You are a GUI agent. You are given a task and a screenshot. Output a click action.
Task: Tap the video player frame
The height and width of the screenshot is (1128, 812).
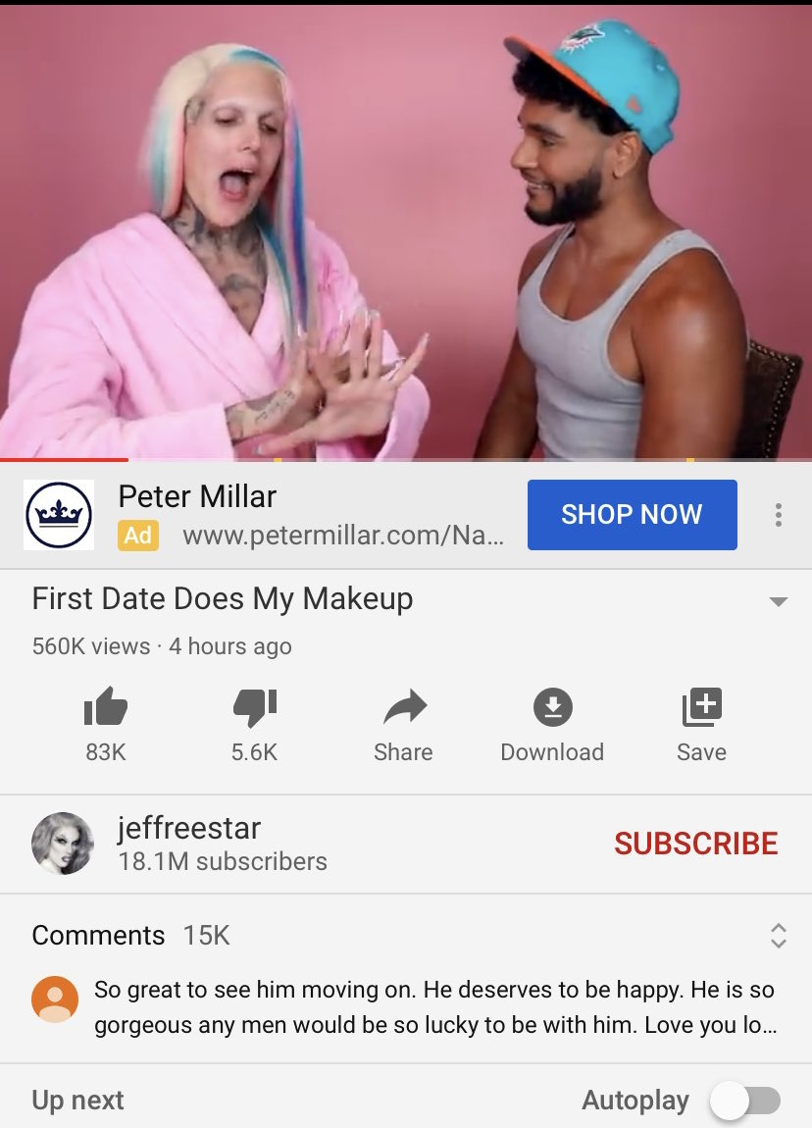coord(406,231)
